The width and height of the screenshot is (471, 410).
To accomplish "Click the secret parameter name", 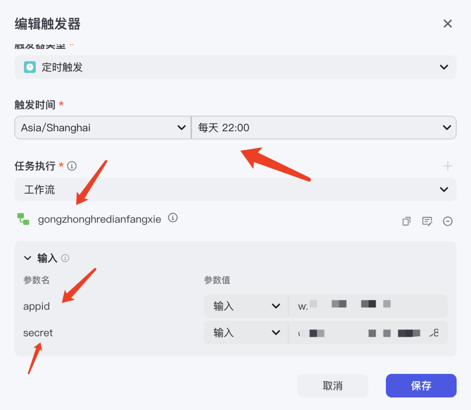I will click(38, 333).
